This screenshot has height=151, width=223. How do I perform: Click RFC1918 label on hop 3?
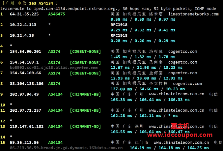click(119, 35)
